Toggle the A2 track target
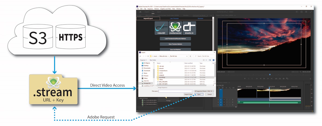 click(221, 102)
